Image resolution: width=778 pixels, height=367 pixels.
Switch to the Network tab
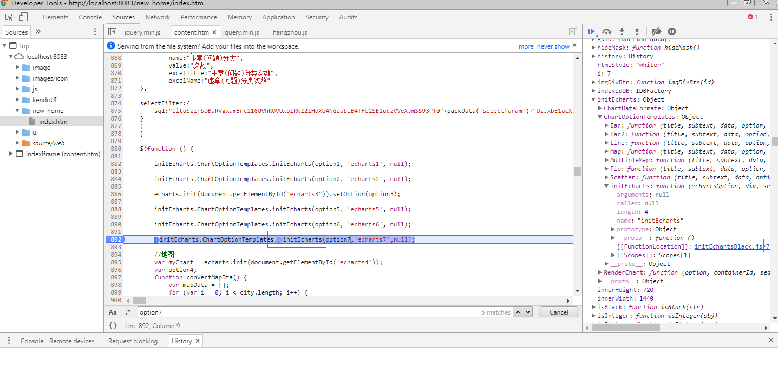click(158, 17)
